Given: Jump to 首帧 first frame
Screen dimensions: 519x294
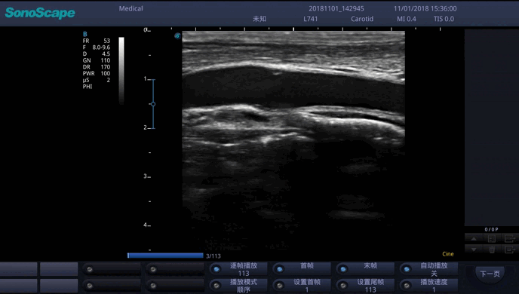Looking at the screenshot, I should point(302,269).
